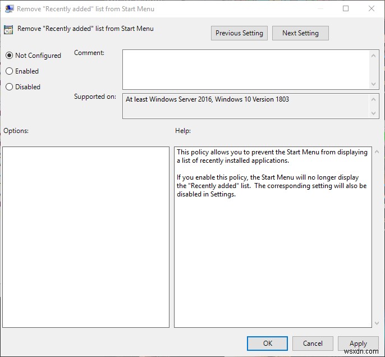Close the policy dialog window
Image resolution: width=385 pixels, height=357 pixels.
tap(372, 8)
